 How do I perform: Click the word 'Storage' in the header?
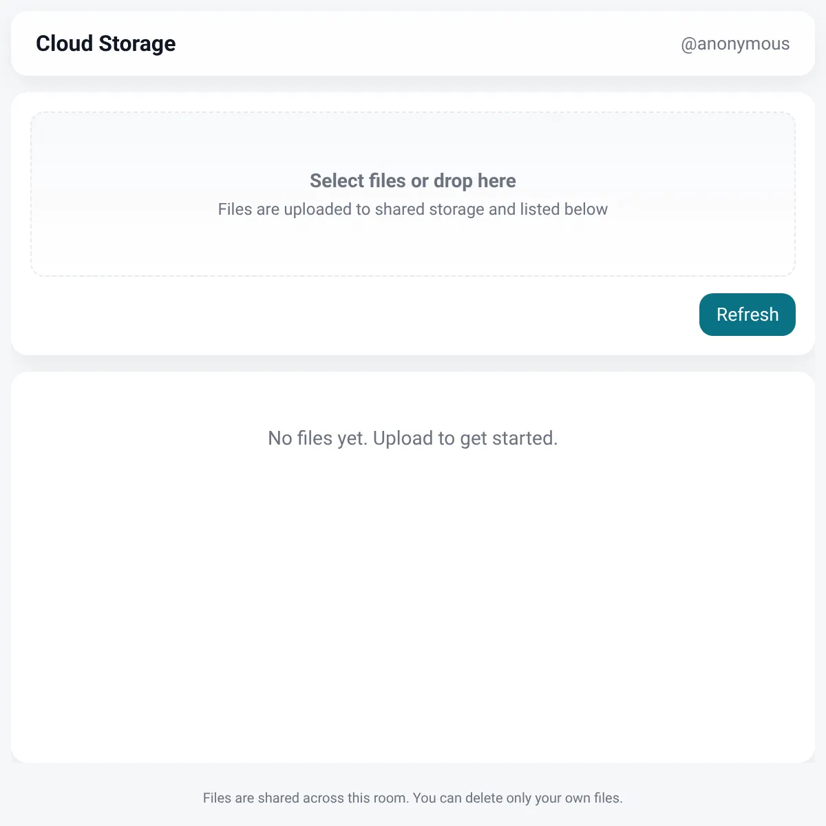pos(138,43)
